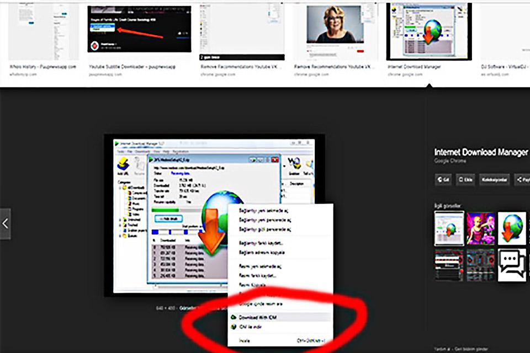Open the related fairy cartoon thumbnail
Screen dimensions: 530x353
[480, 228]
